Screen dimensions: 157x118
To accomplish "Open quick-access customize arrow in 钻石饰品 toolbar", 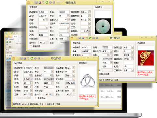I will point(43,58).
